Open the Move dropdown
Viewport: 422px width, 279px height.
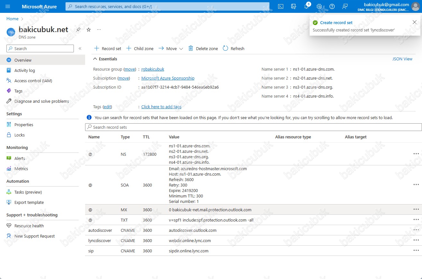(x=171, y=48)
